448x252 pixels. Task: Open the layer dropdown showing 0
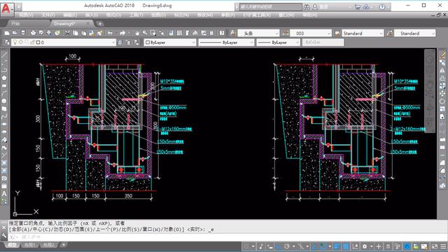pos(64,42)
